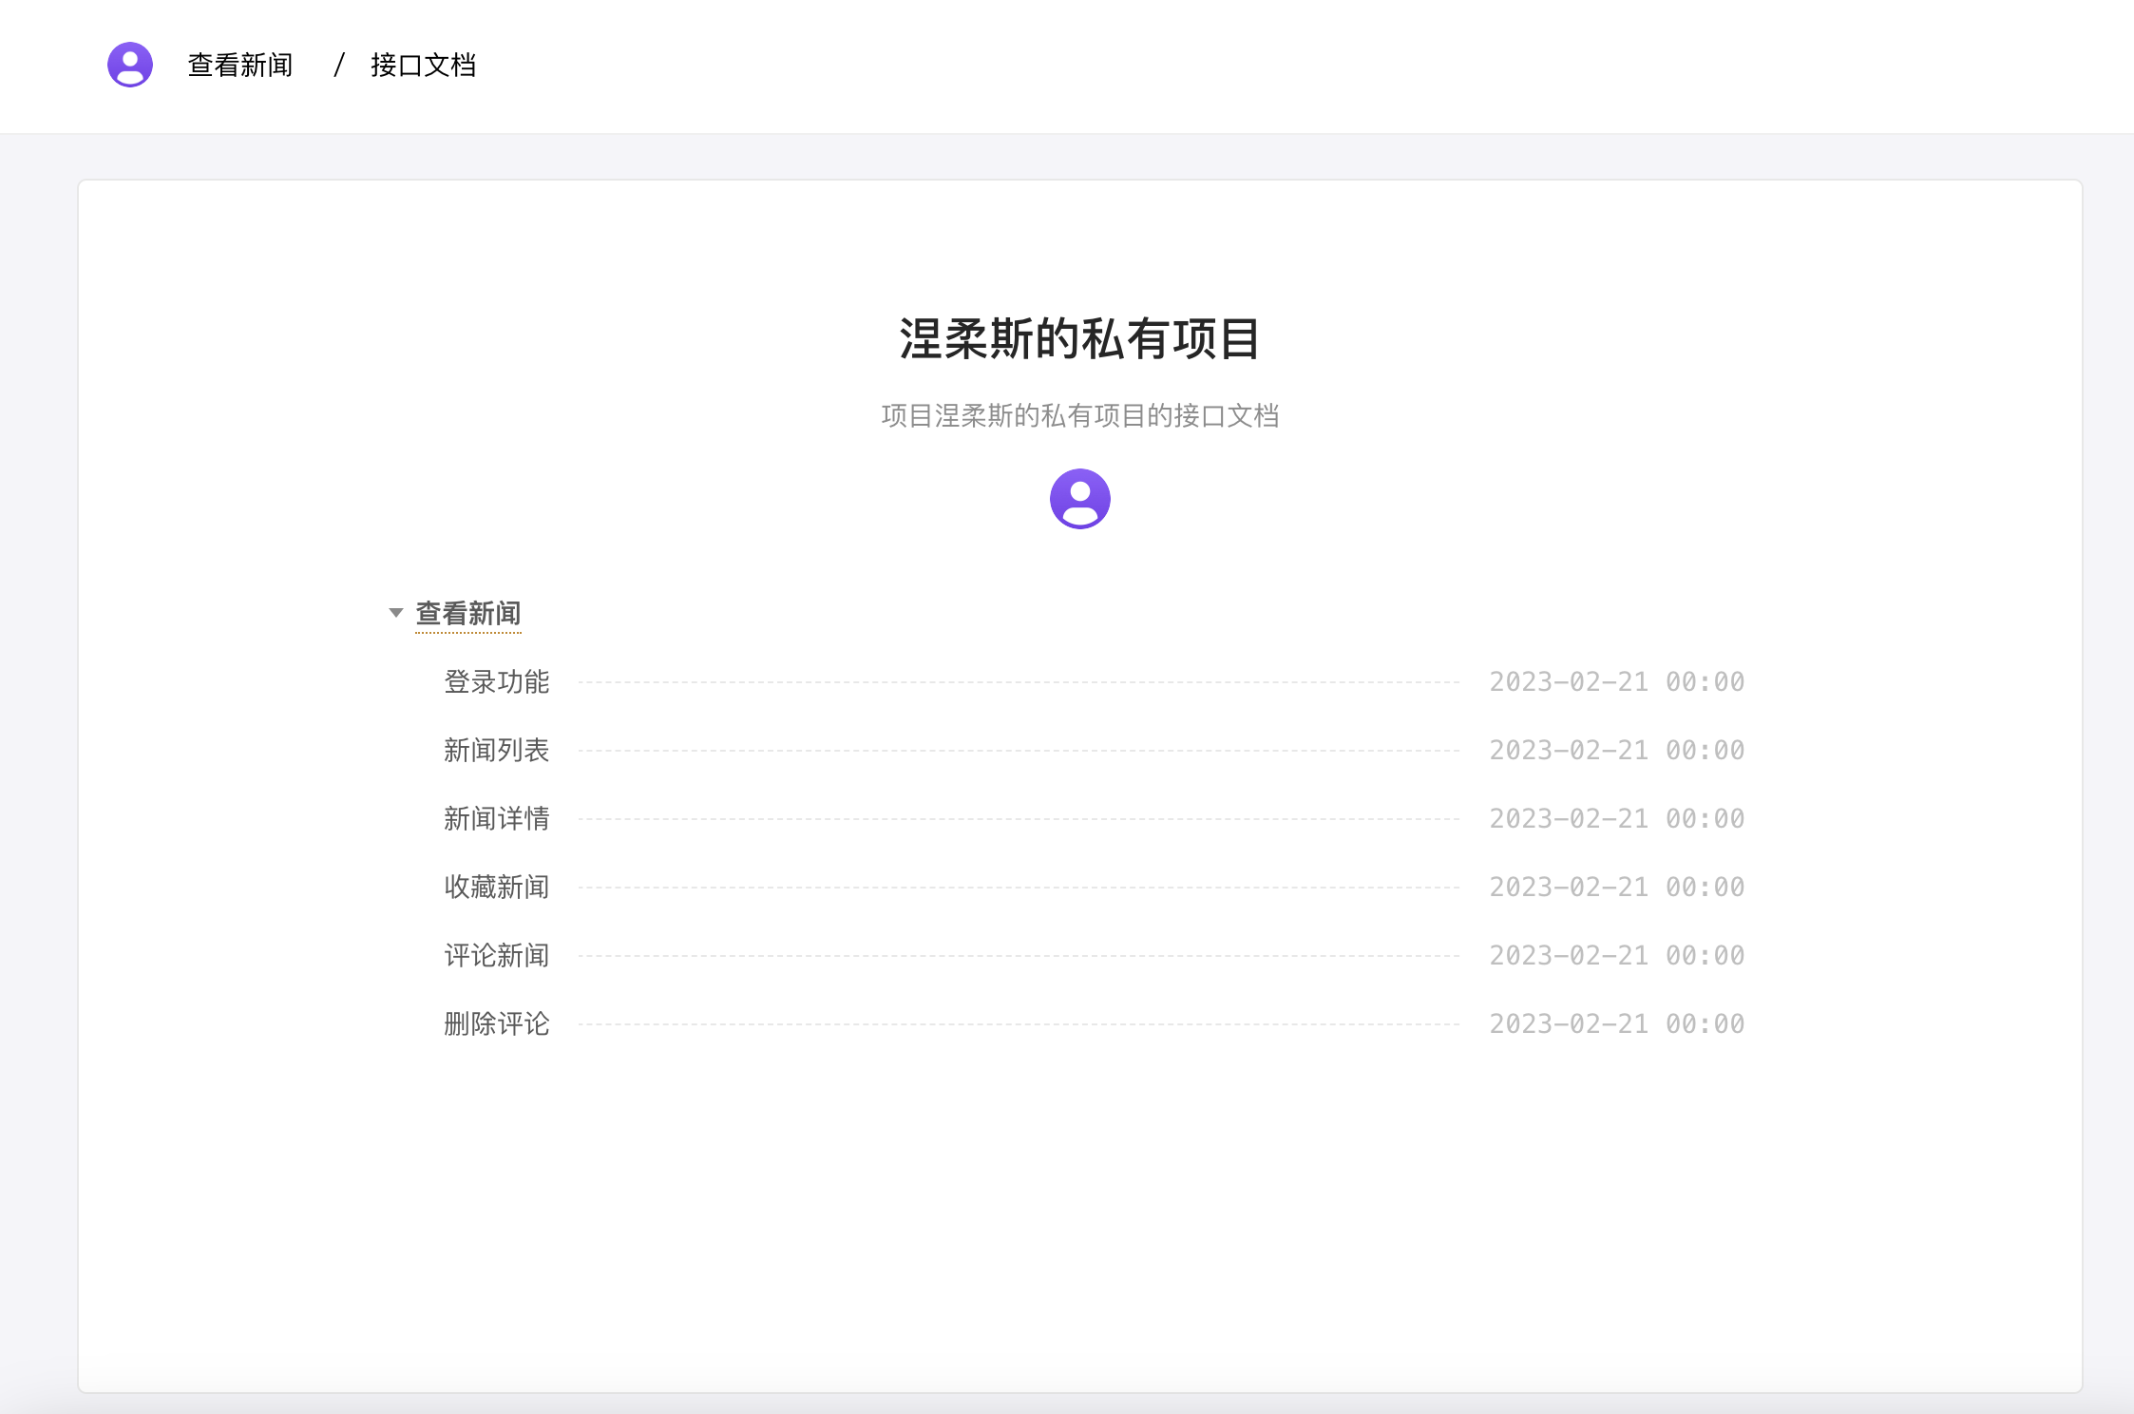Open the 收藏新闻 document entry

click(497, 887)
